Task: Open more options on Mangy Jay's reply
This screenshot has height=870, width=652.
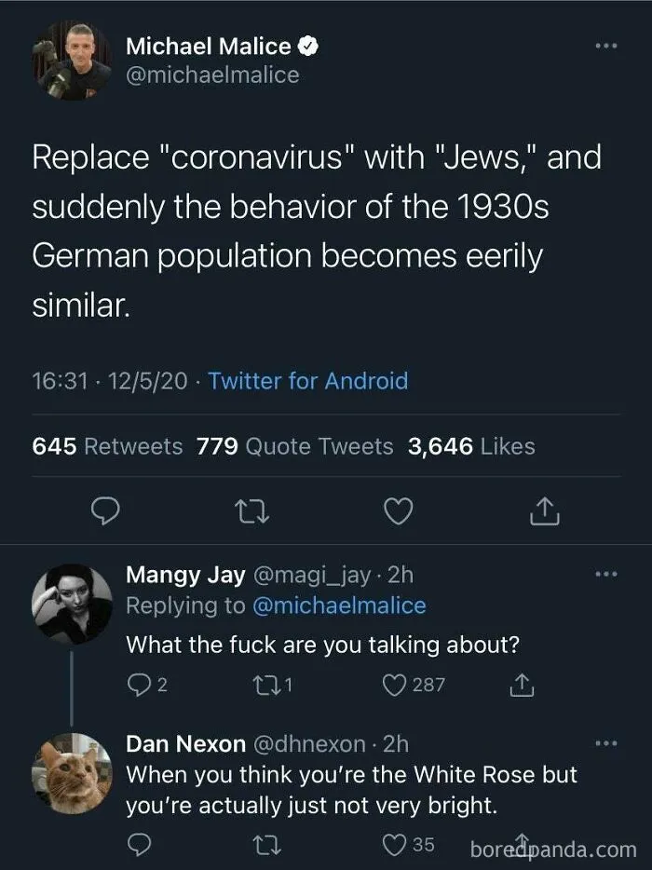Action: point(606,575)
